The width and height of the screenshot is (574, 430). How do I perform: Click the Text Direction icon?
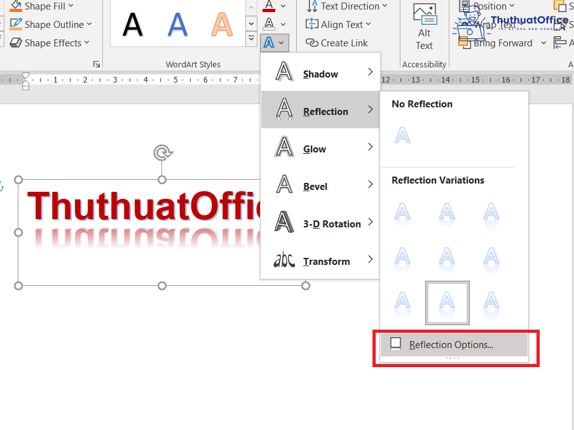coord(312,6)
